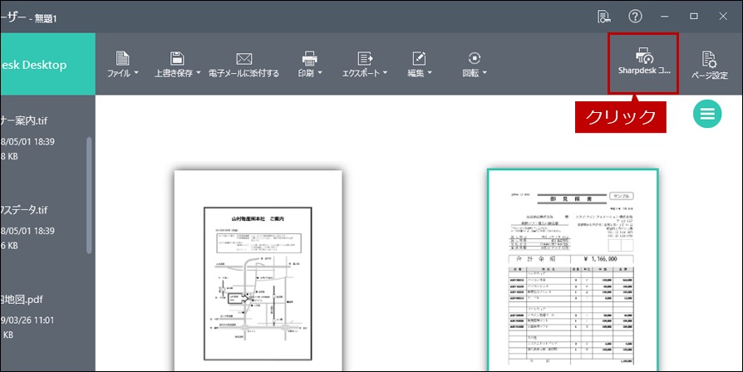This screenshot has height=372, width=743.
Task: Expand the 回転 dropdown arrow
Action: pos(485,73)
